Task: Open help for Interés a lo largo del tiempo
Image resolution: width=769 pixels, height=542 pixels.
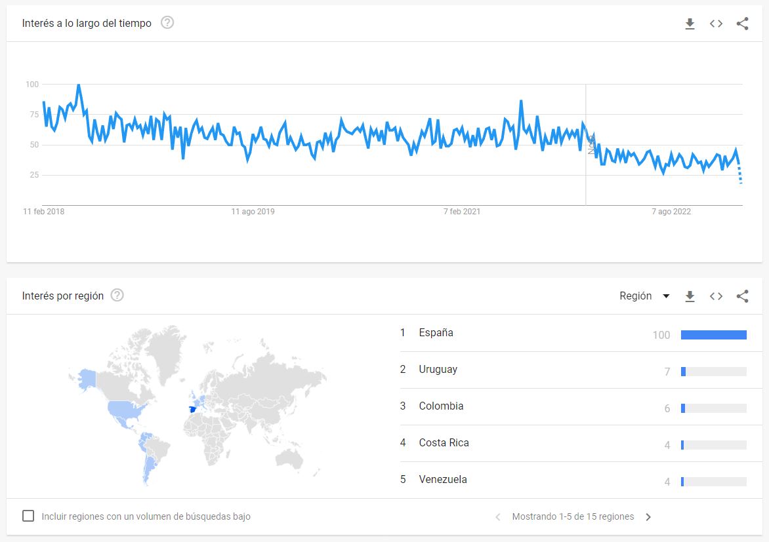Action: coord(167,23)
